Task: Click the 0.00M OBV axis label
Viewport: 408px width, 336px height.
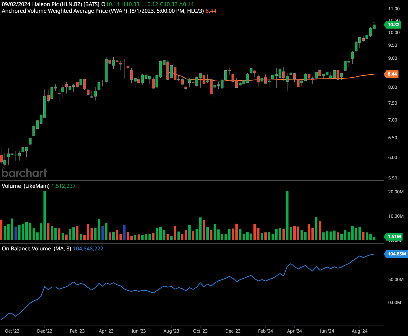Action: pos(395,302)
